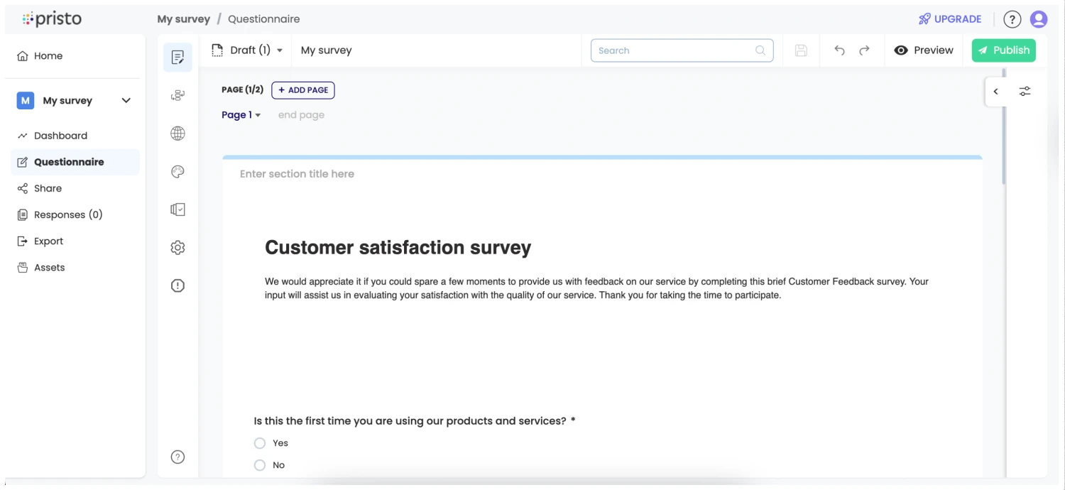Toggle the Preview eye button
The height and width of the screenshot is (490, 1065).
point(924,50)
